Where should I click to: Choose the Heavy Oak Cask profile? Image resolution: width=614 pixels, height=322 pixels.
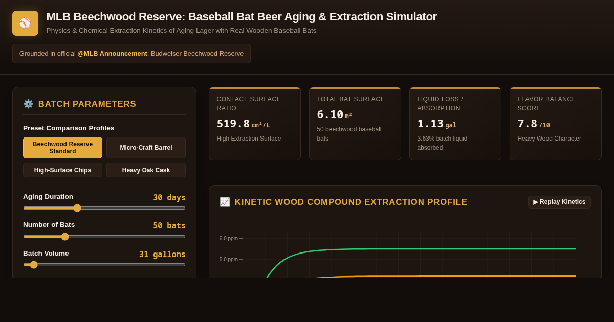point(146,170)
